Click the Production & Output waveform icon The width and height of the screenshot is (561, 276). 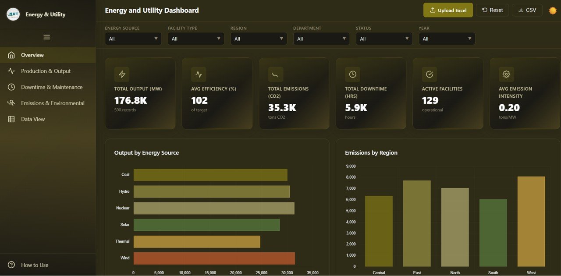pos(12,71)
